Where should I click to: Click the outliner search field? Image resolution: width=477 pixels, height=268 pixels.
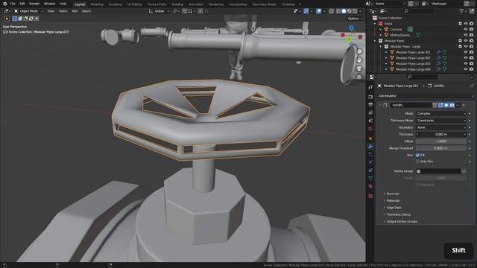[x=419, y=11]
